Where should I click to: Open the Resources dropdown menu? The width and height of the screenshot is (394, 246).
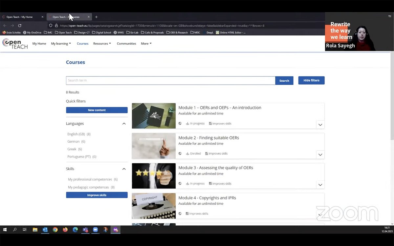click(x=102, y=44)
